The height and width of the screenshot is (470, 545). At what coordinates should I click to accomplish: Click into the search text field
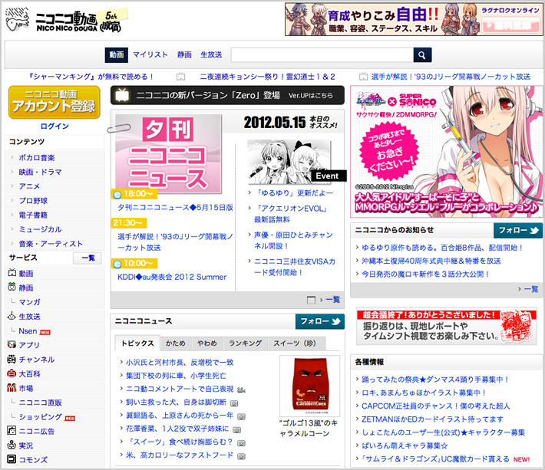322,55
